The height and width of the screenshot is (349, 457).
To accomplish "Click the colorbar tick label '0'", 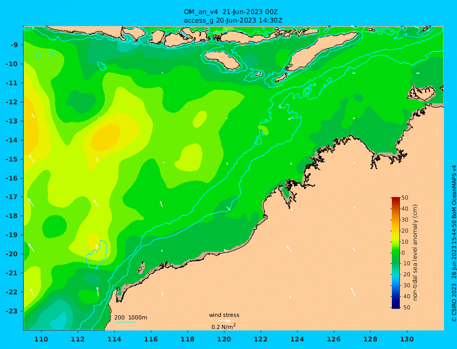I will (x=403, y=253).
